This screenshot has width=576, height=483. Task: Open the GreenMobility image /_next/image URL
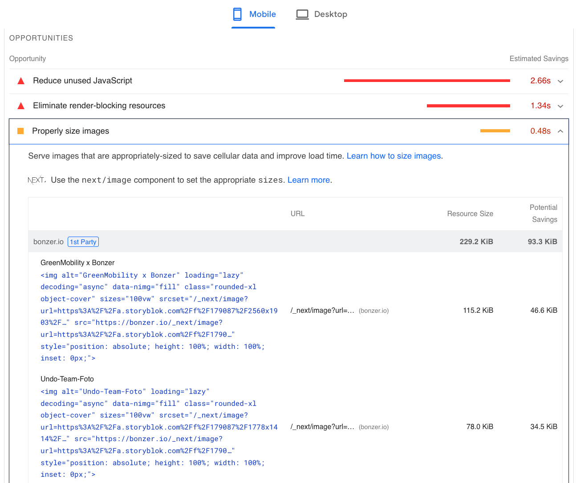322,311
